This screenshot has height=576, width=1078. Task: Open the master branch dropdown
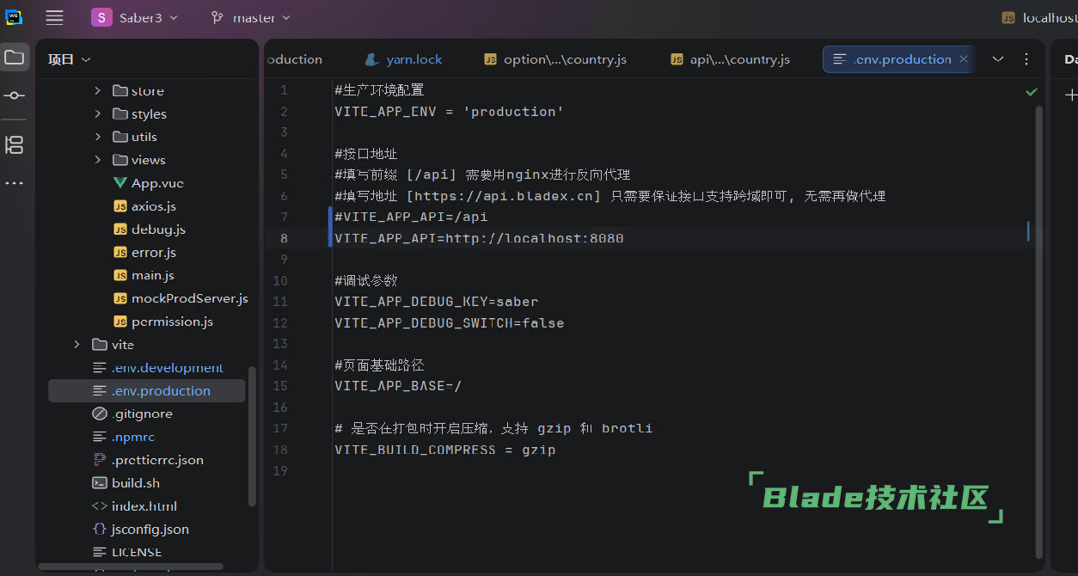click(x=251, y=17)
